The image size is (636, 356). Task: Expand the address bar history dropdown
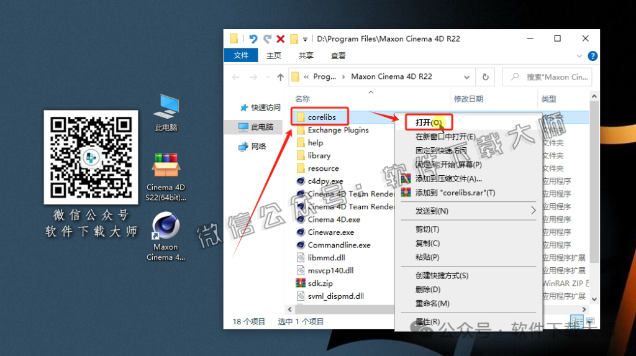coord(467,77)
